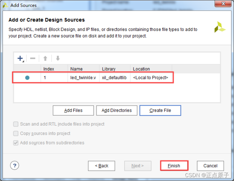Image resolution: width=234 pixels, height=181 pixels.
Task: Click the xil_defaultlib library cell
Action: click(115, 78)
